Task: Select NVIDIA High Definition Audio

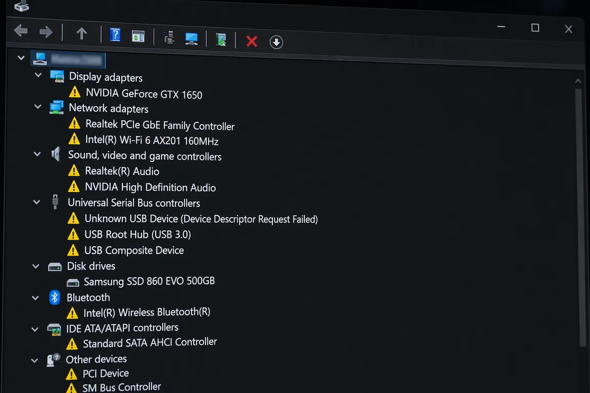Action: tap(150, 187)
